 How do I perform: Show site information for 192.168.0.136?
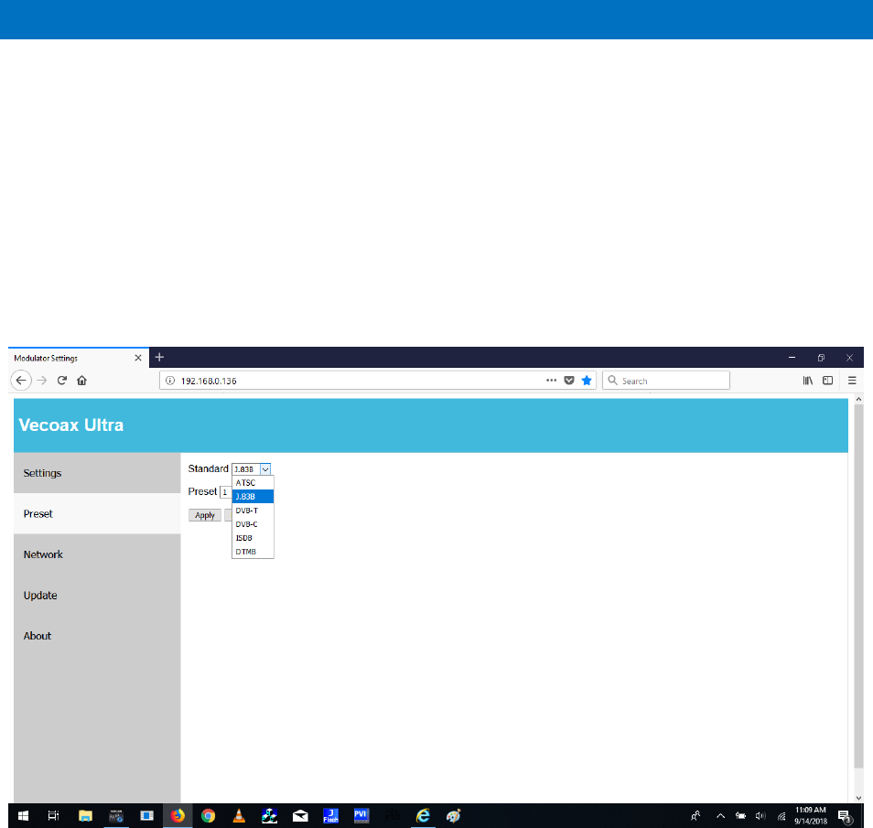170,381
